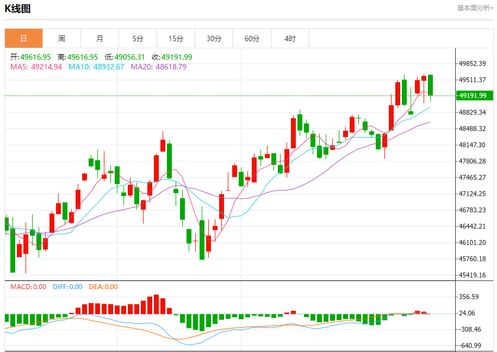Switch to the 周 weekly tab
The width and height of the screenshot is (497, 352).
pos(61,39)
